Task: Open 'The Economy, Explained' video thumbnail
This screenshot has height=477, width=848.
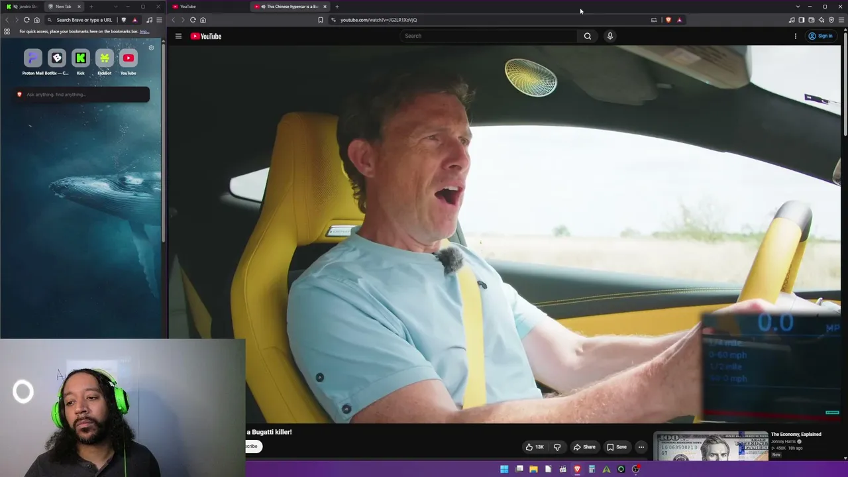Action: pos(711,447)
